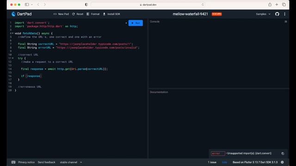This screenshot has width=296, height=166.
Task: Click the correctURL string on line 7
Action: point(95,44)
